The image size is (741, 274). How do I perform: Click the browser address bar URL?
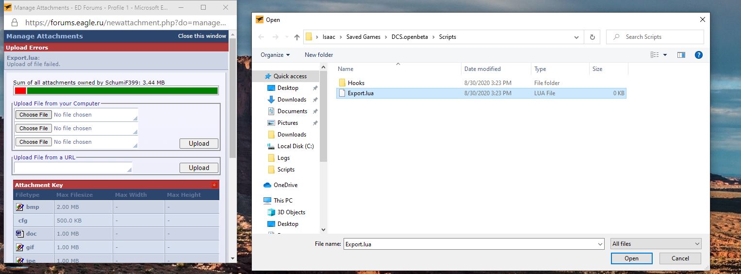[x=126, y=22]
